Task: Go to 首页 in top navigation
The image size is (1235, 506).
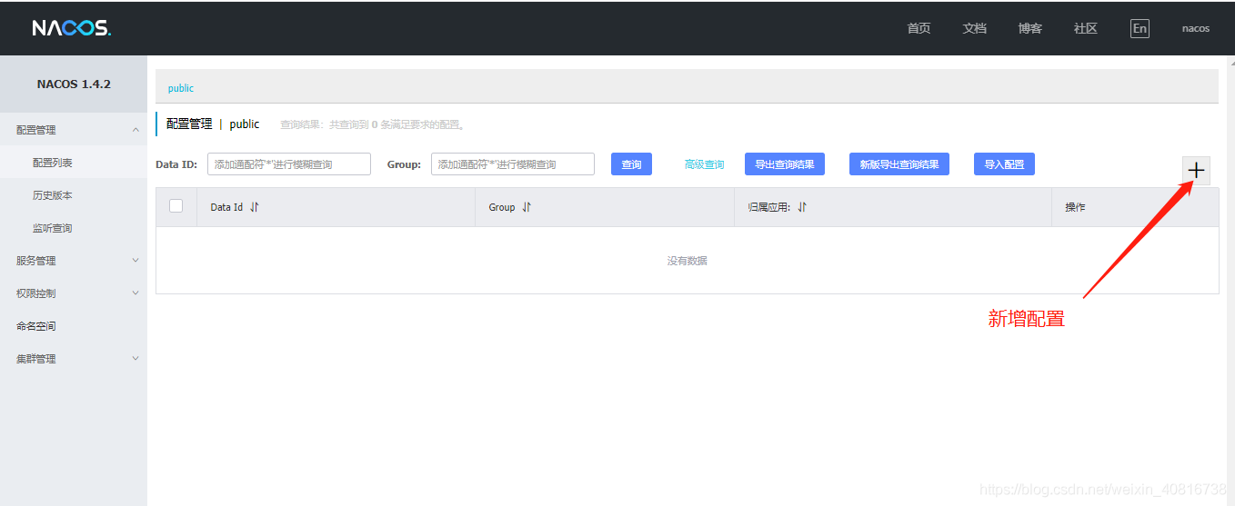Action: point(919,28)
